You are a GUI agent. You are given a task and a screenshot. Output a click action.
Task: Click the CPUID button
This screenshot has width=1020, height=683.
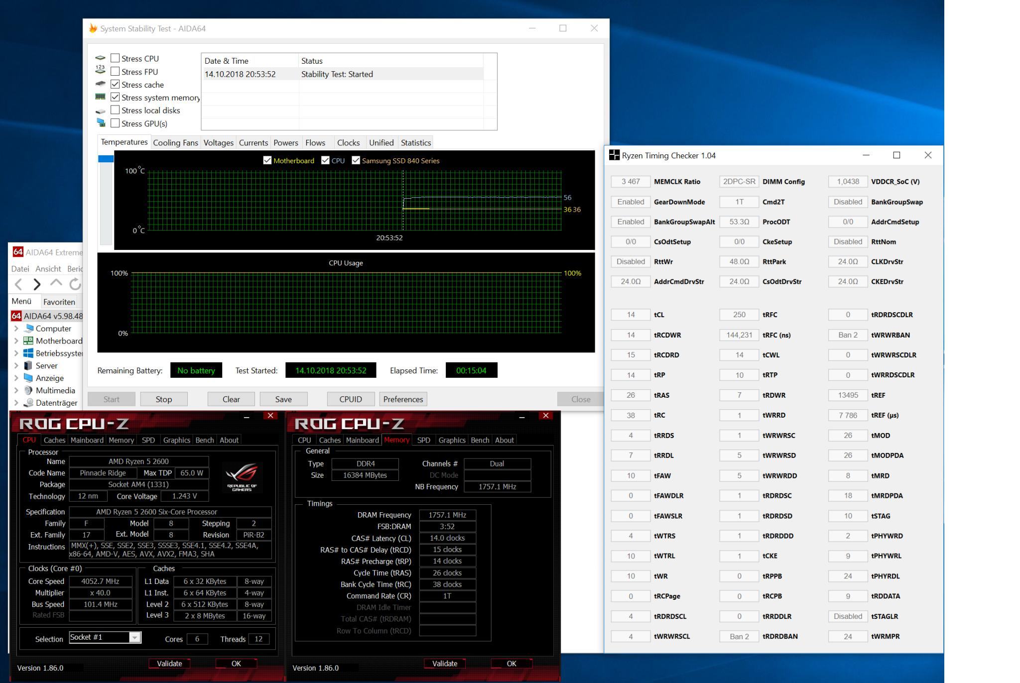pos(351,399)
